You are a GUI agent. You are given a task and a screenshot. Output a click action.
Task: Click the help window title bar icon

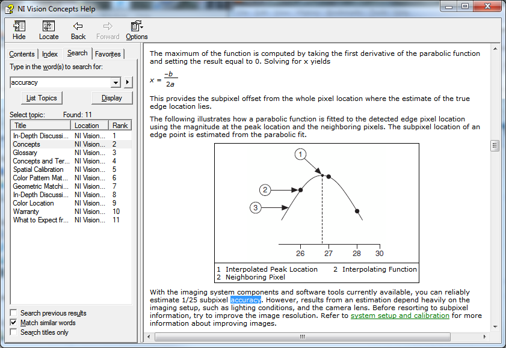tap(10, 9)
